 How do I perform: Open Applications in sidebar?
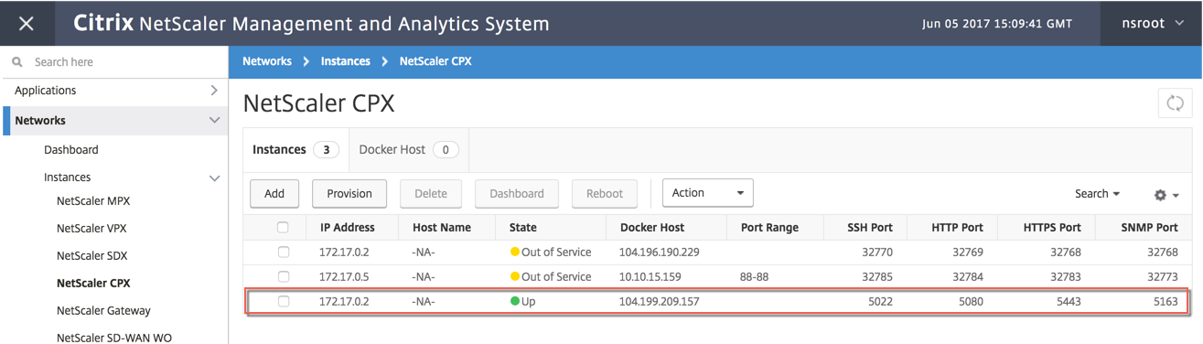point(46,91)
